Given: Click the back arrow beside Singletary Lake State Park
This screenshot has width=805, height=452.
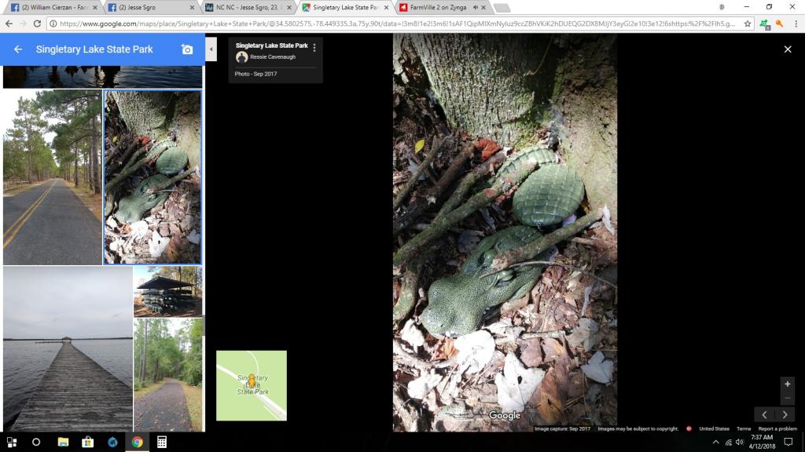Looking at the screenshot, I should (x=18, y=49).
